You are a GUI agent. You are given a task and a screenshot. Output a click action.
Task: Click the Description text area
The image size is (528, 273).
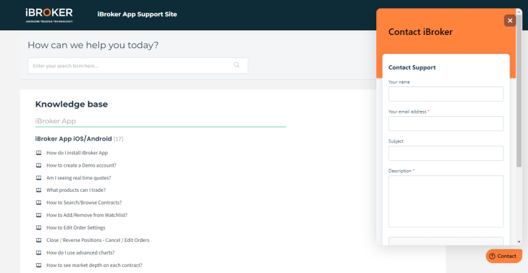point(446,201)
